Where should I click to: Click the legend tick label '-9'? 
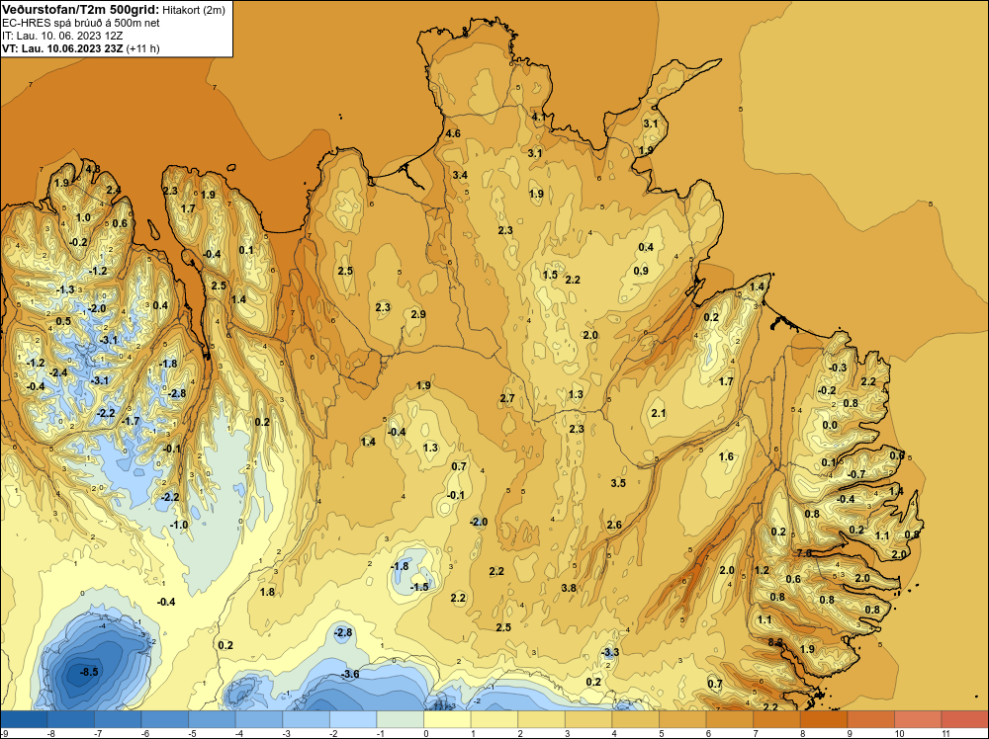[4, 733]
